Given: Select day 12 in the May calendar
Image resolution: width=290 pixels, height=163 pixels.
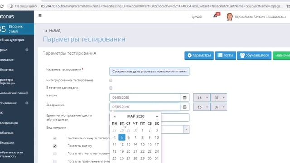Looking at the screenshot, I should [121, 144].
